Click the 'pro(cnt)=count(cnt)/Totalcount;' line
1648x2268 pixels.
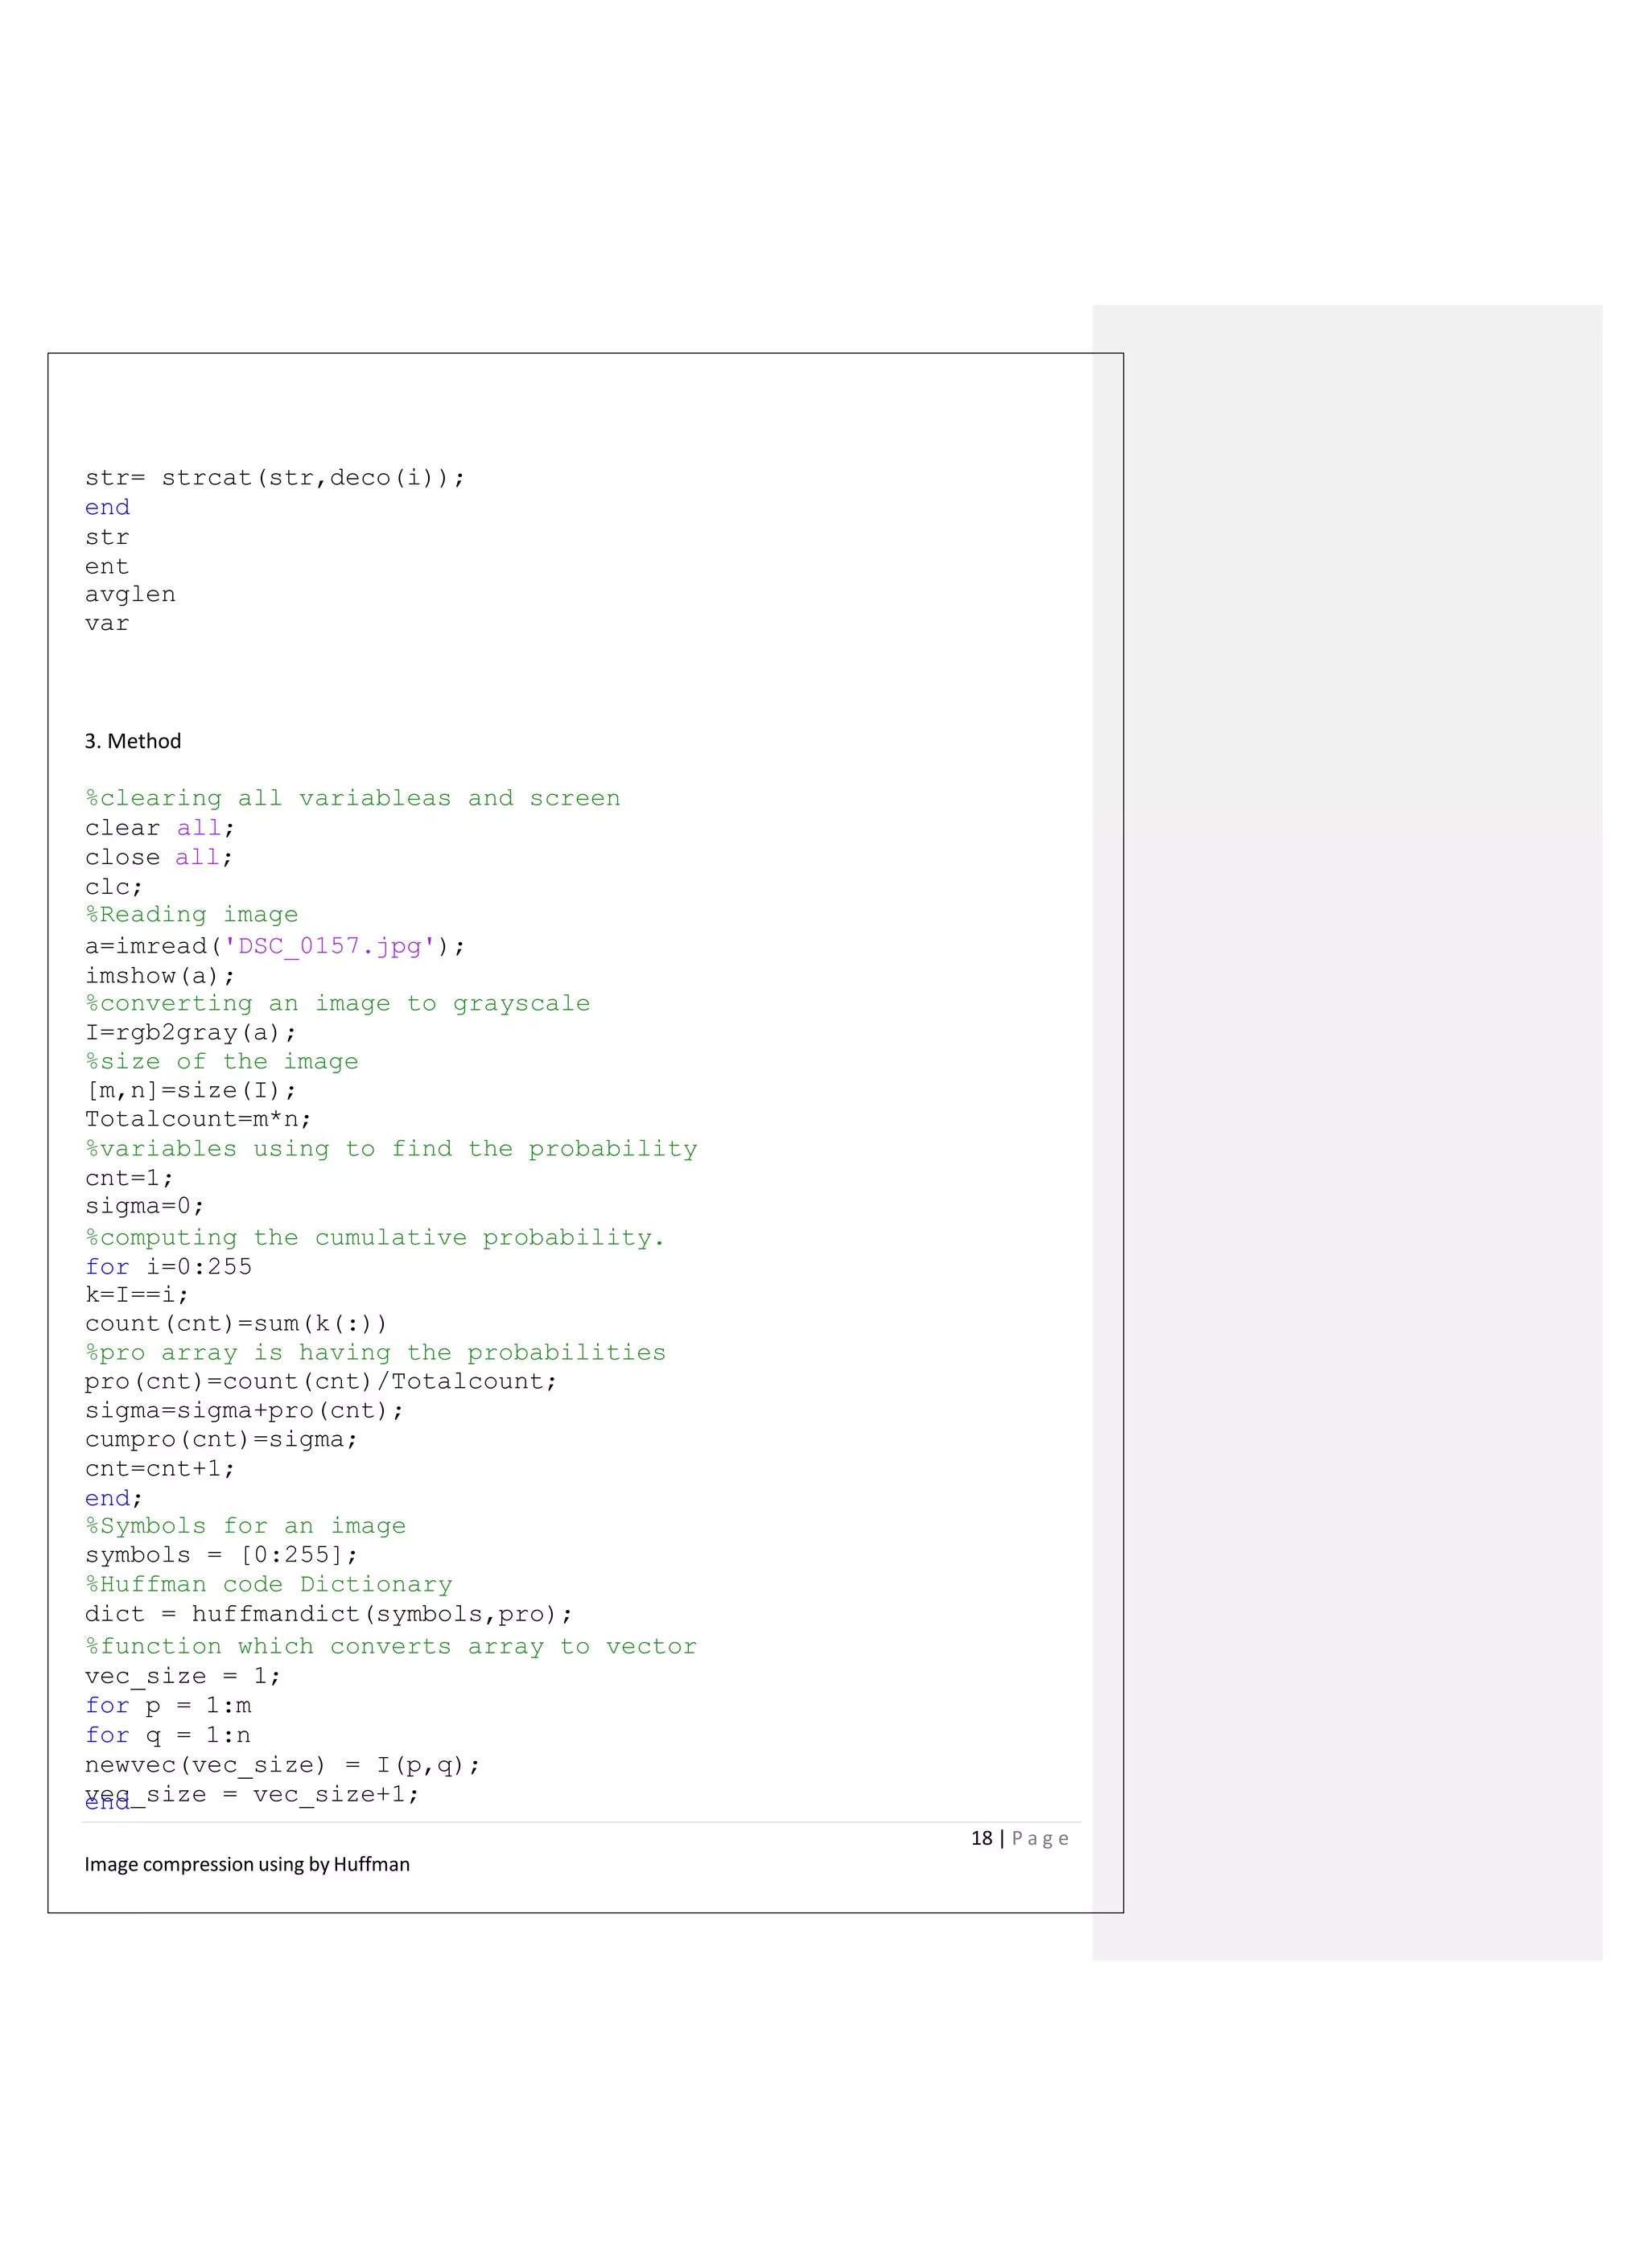pos(321,1382)
